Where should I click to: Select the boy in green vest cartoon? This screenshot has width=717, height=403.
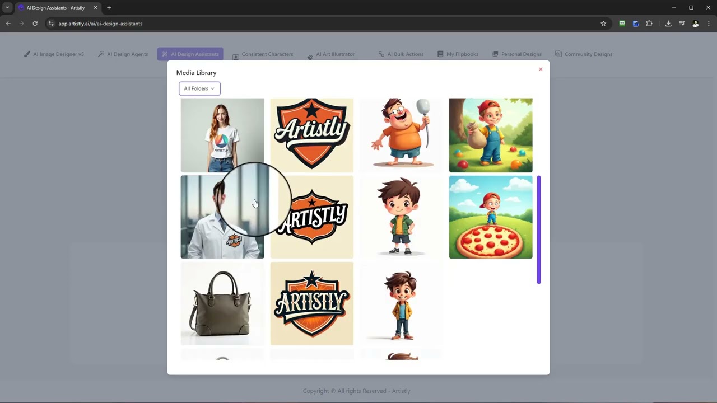pos(401,217)
